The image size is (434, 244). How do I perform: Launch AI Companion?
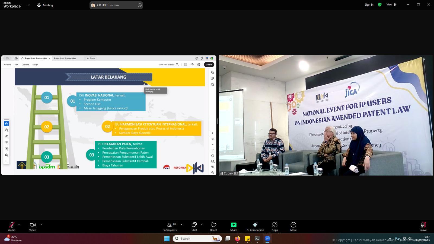point(255,226)
